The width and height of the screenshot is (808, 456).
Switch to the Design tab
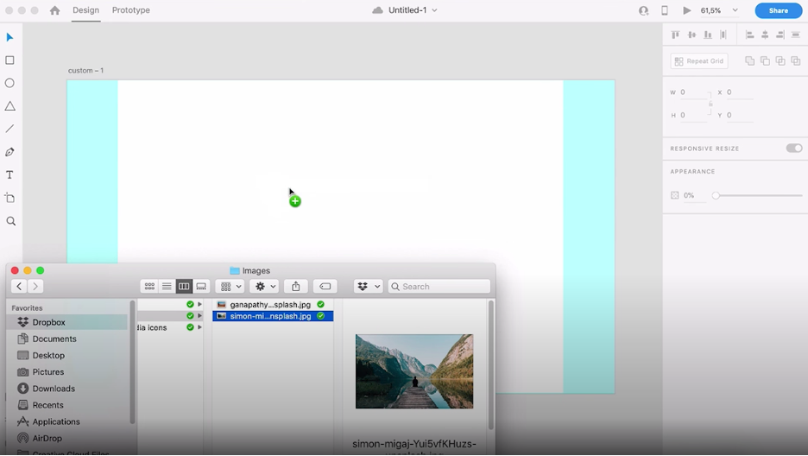tap(86, 10)
